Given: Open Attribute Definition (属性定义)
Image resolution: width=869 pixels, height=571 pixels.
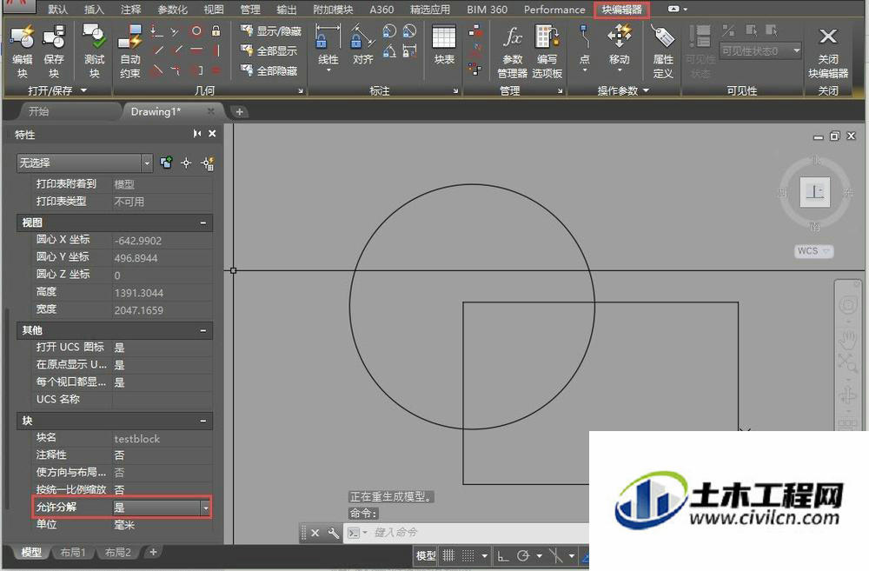Looking at the screenshot, I should 663,52.
